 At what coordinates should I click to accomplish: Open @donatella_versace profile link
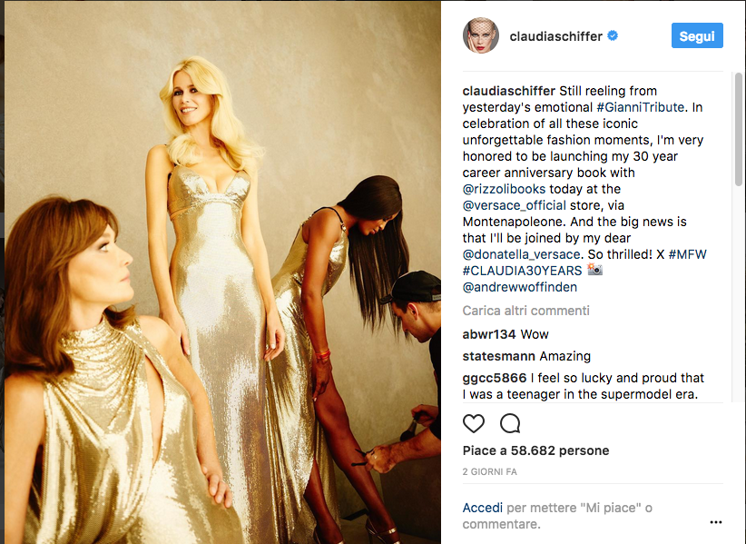tap(522, 254)
